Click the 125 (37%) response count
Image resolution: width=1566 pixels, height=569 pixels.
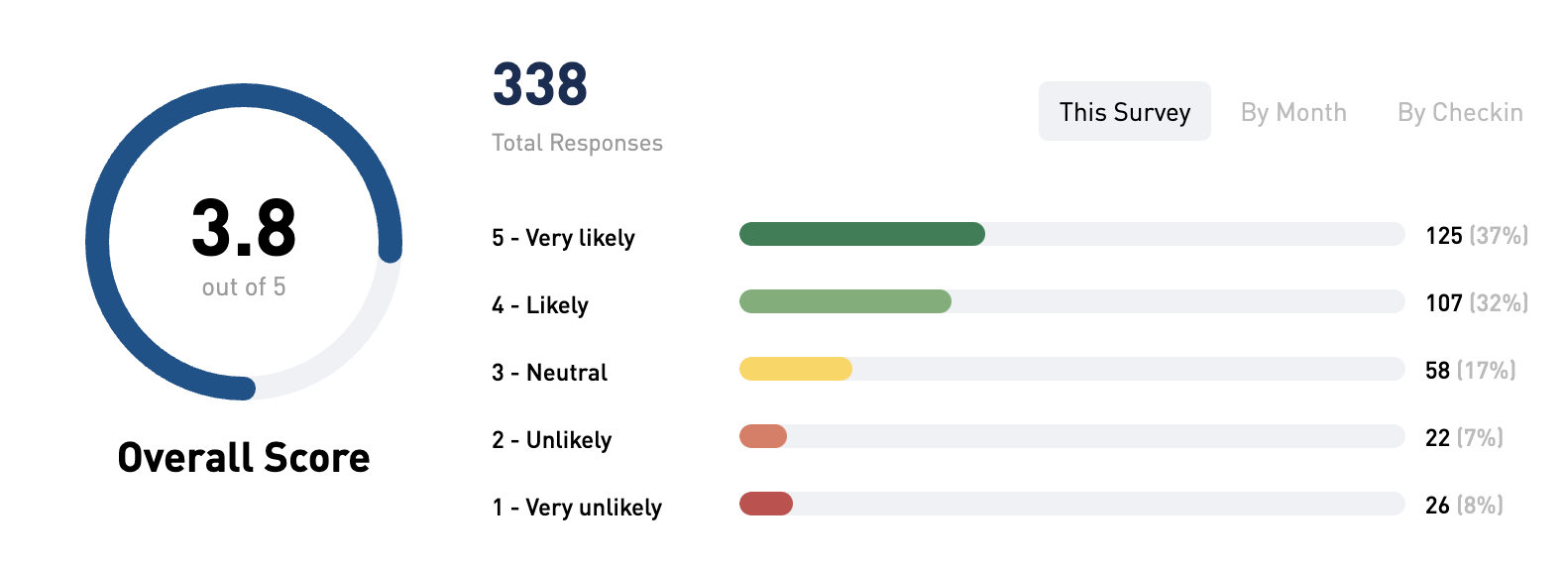coord(1477,236)
